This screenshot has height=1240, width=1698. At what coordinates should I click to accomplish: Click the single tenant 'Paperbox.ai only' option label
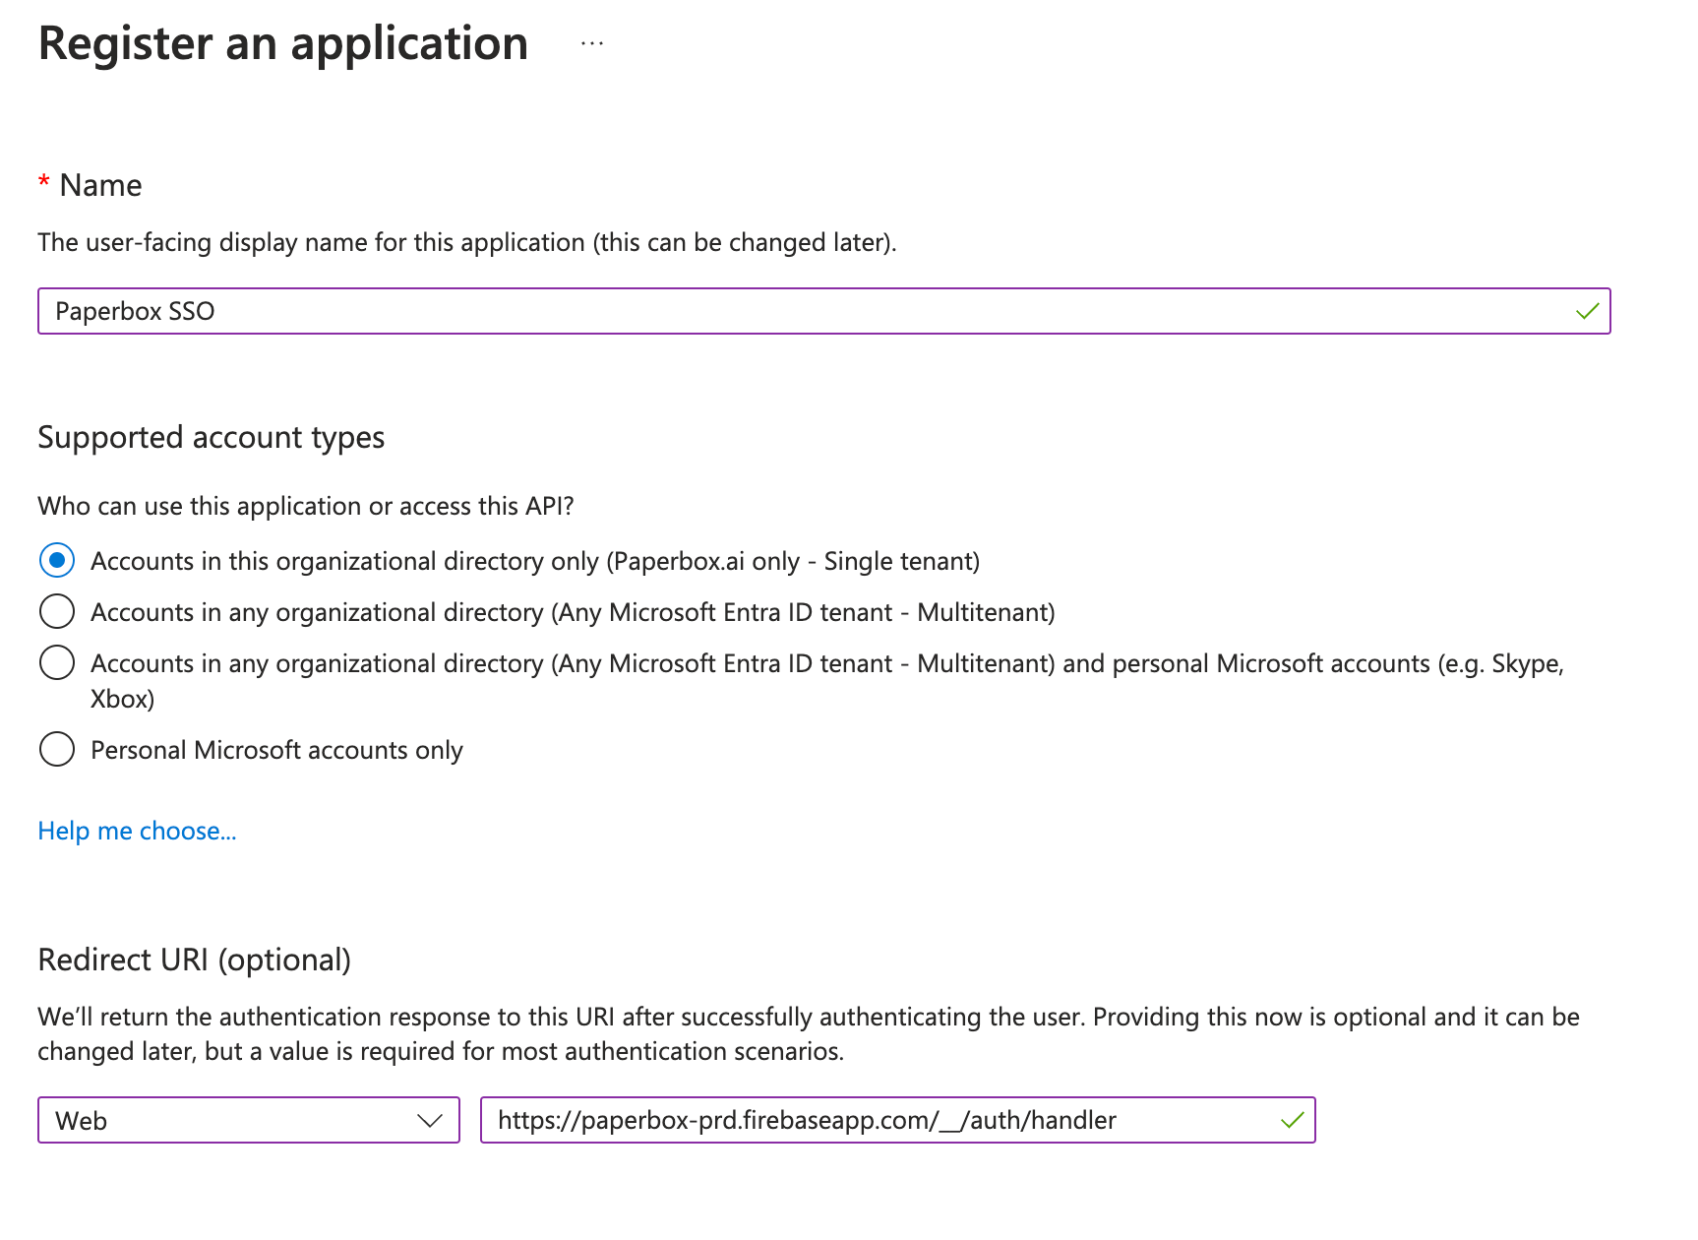[535, 560]
